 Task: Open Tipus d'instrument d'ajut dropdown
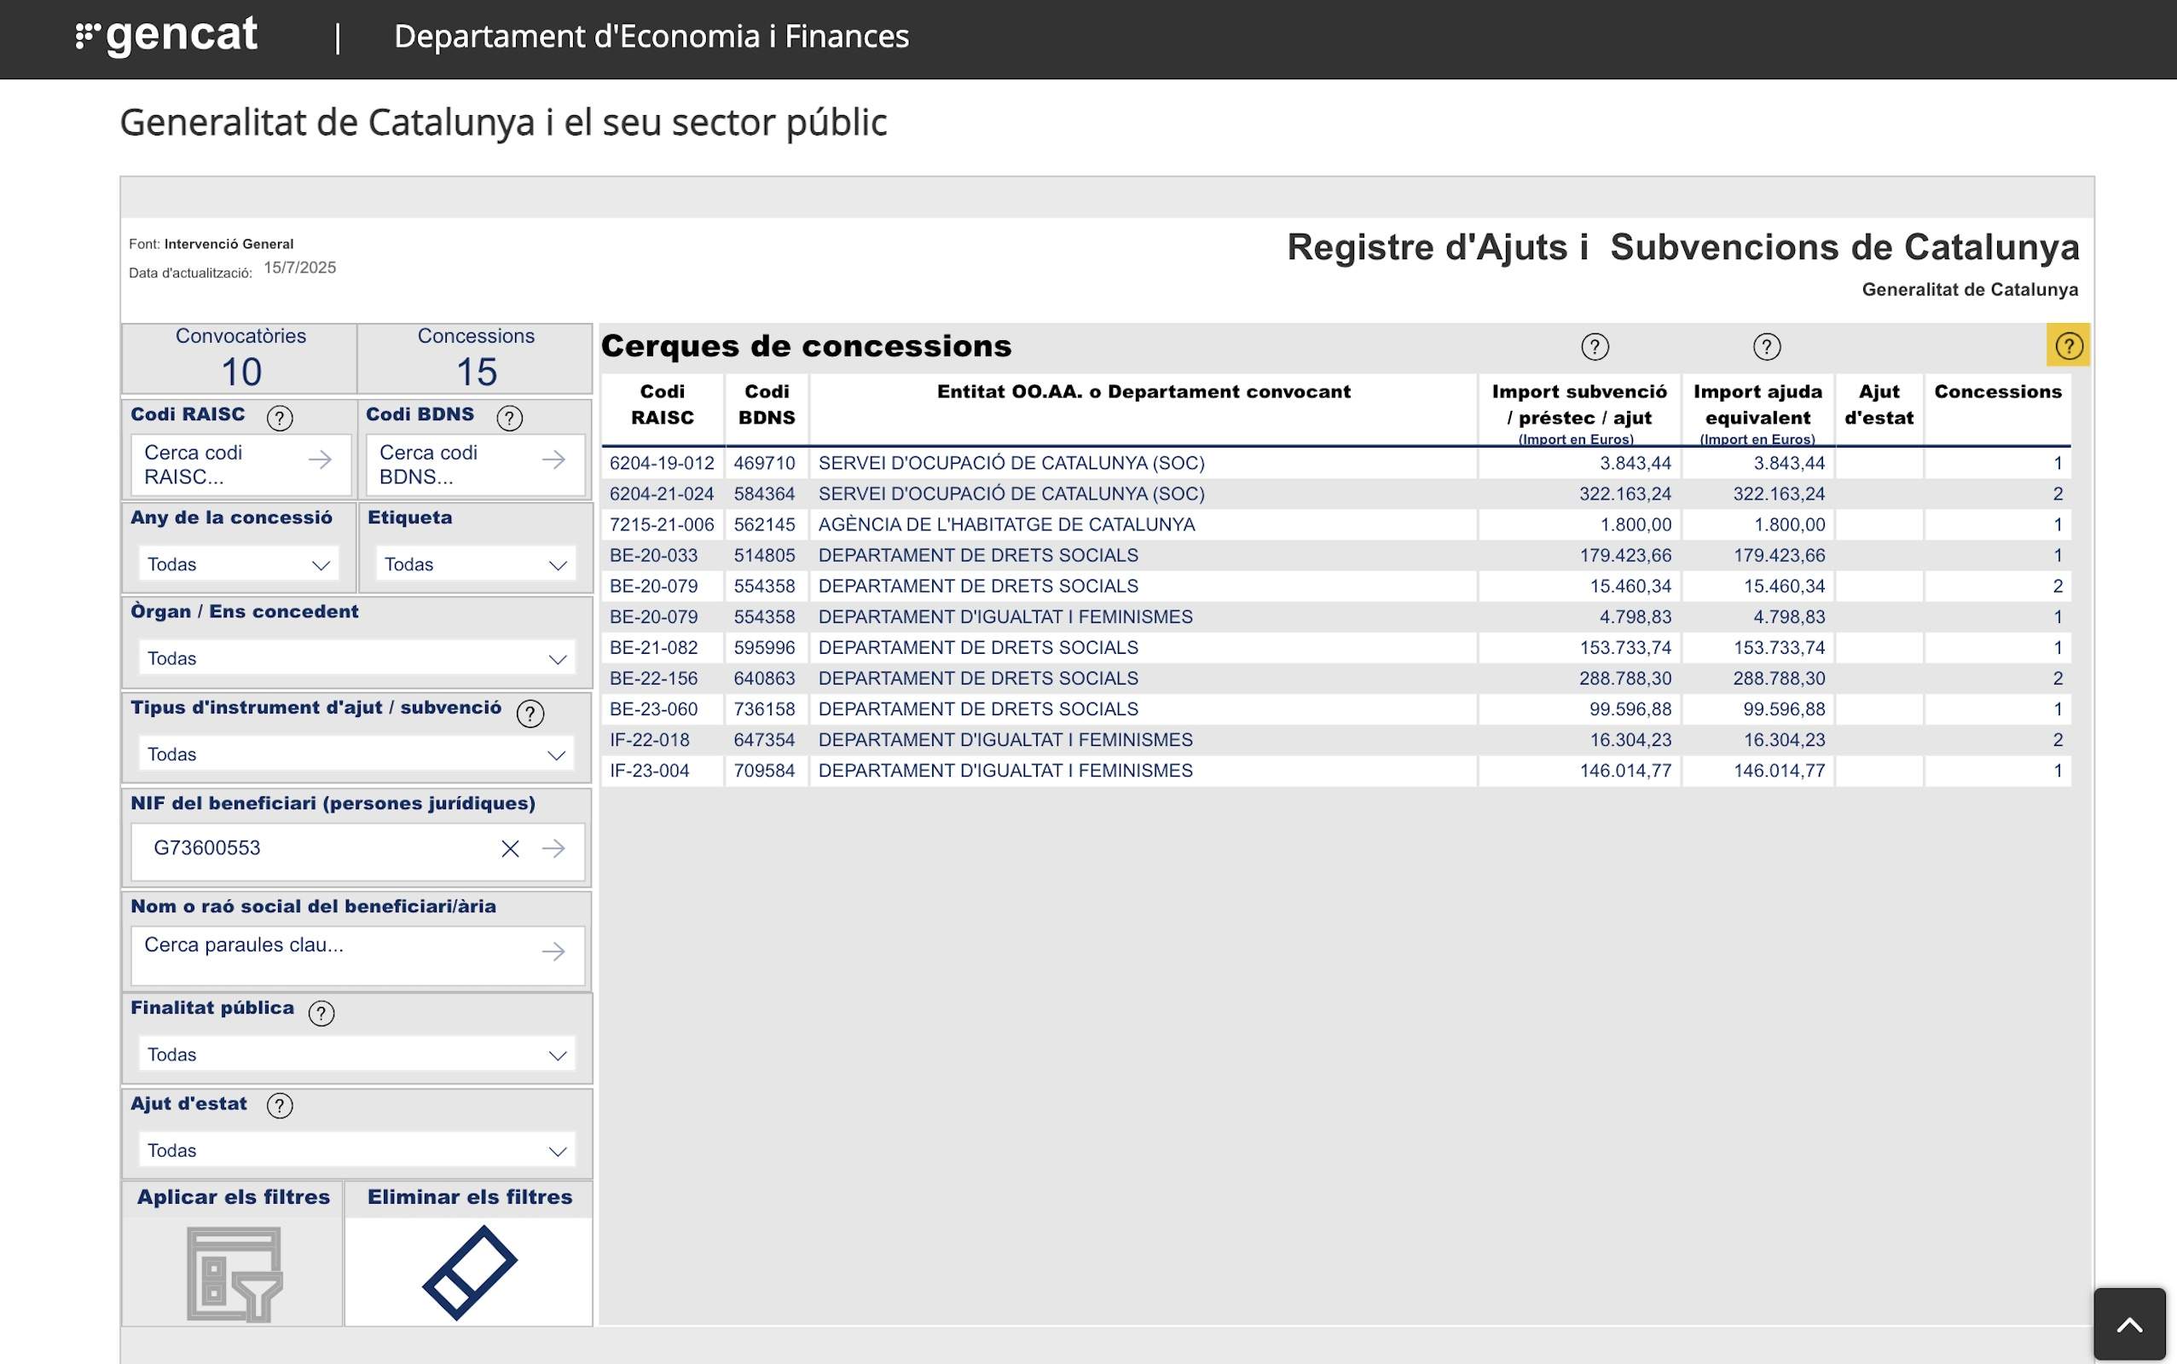(x=356, y=754)
